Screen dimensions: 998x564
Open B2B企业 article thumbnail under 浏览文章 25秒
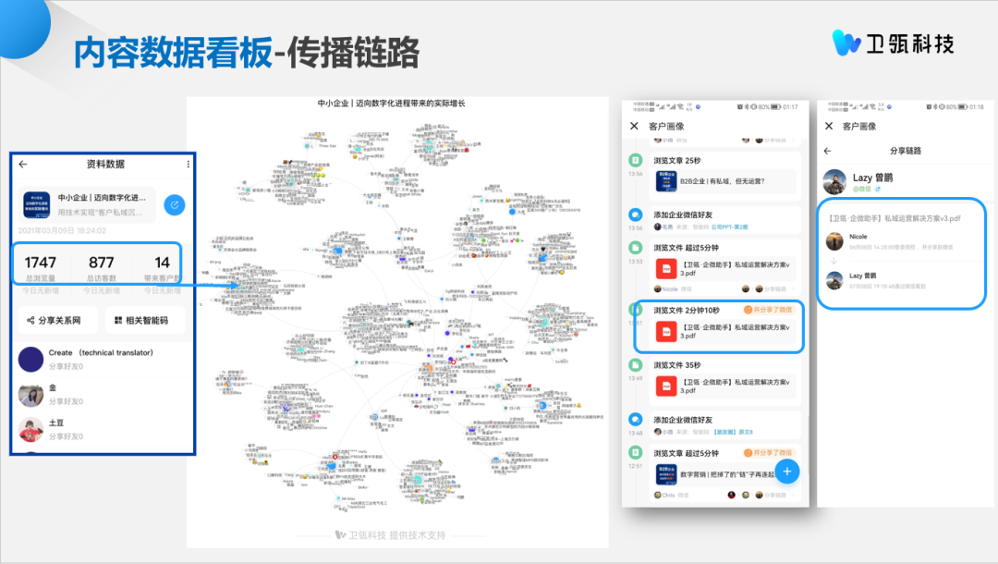666,180
